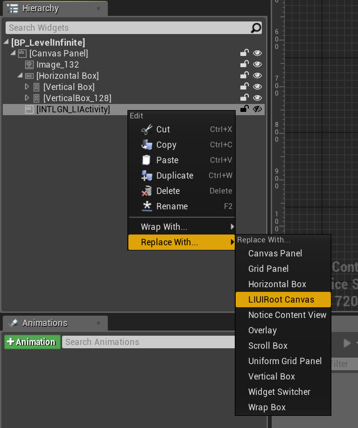The height and width of the screenshot is (428, 358).
Task: Replace with Wrap Box
Action: coord(283,407)
